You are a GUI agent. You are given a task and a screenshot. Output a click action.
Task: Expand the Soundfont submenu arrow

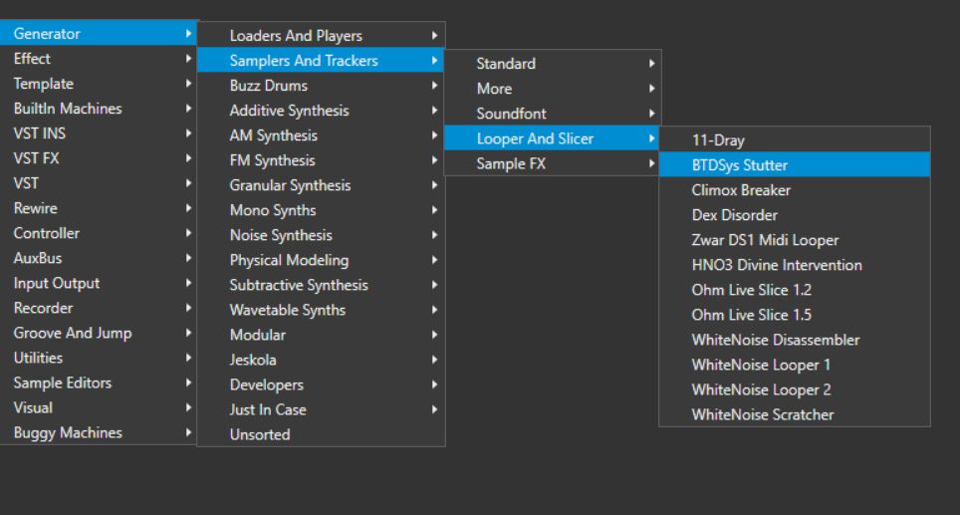tap(651, 114)
